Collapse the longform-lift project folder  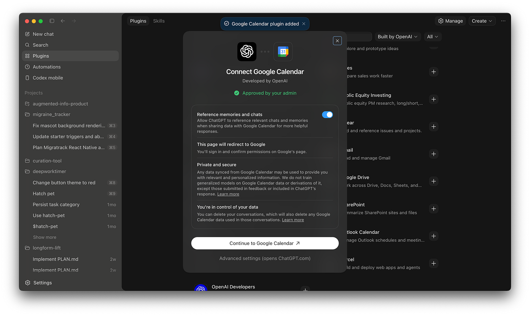pyautogui.click(x=27, y=248)
